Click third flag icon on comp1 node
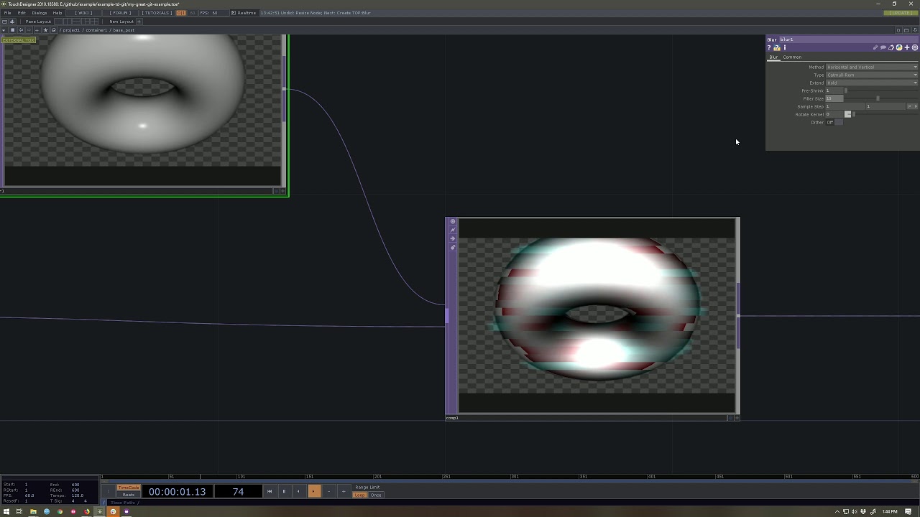This screenshot has height=517, width=920. pos(453,239)
